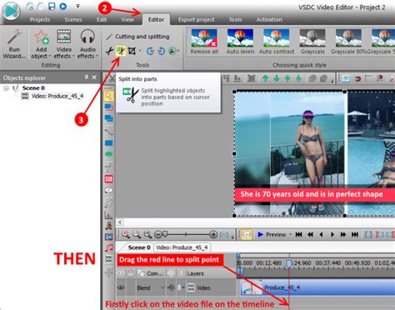The height and width of the screenshot is (310, 395).
Task: Click the add video filmstrip tool icon
Action: (108, 259)
